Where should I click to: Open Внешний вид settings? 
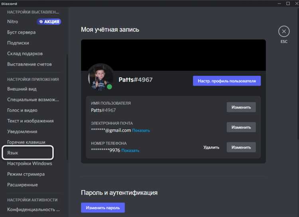click(x=22, y=89)
